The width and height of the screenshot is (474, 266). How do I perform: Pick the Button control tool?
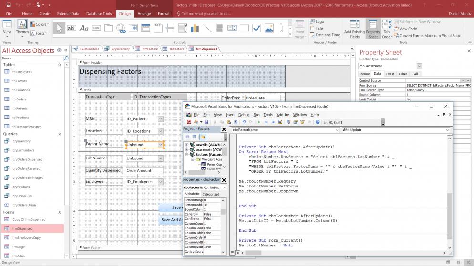[96, 28]
